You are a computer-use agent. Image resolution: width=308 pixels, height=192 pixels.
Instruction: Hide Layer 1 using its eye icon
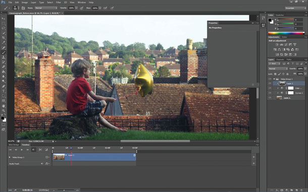click(x=270, y=98)
